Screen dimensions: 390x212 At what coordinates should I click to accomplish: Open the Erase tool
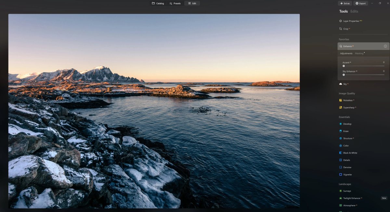click(x=345, y=131)
